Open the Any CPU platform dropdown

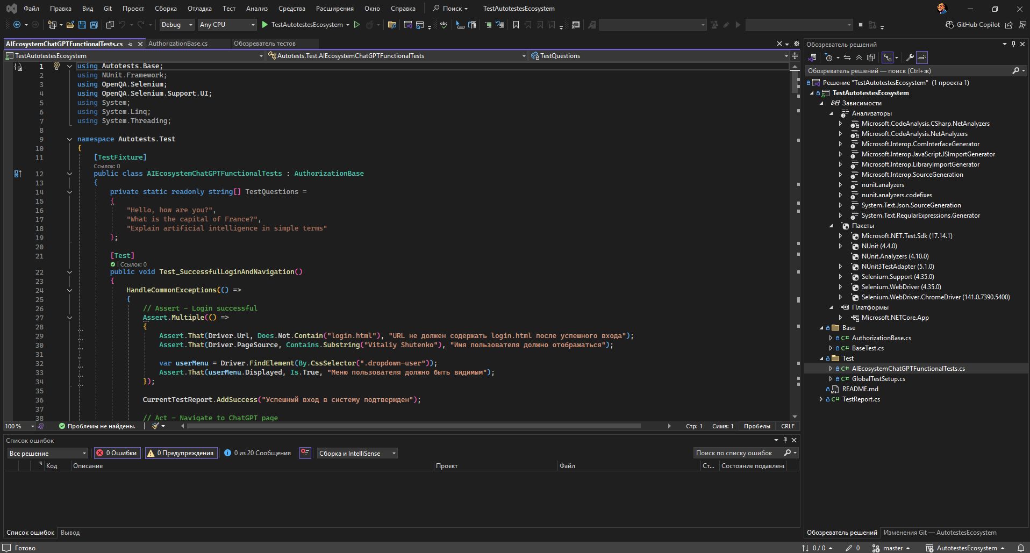pos(226,25)
